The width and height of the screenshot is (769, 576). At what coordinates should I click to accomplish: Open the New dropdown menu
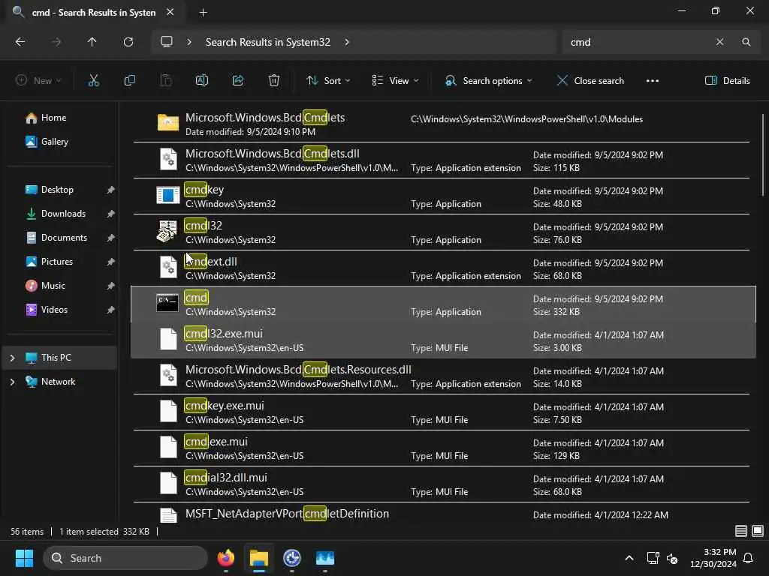(38, 81)
